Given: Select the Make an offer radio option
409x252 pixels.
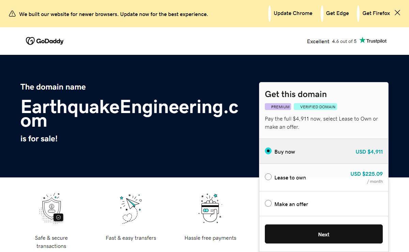Looking at the screenshot, I should (268, 204).
